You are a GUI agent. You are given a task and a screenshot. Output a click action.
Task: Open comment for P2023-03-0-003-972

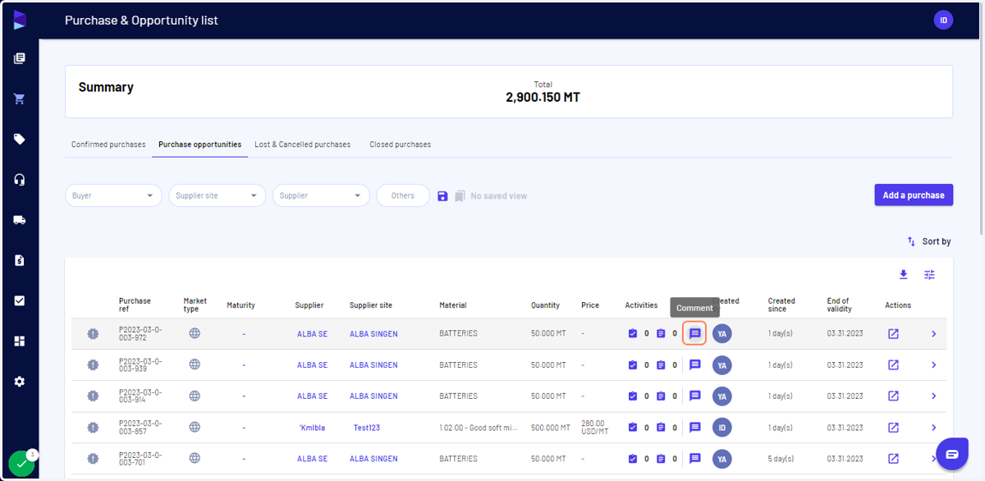click(x=694, y=334)
